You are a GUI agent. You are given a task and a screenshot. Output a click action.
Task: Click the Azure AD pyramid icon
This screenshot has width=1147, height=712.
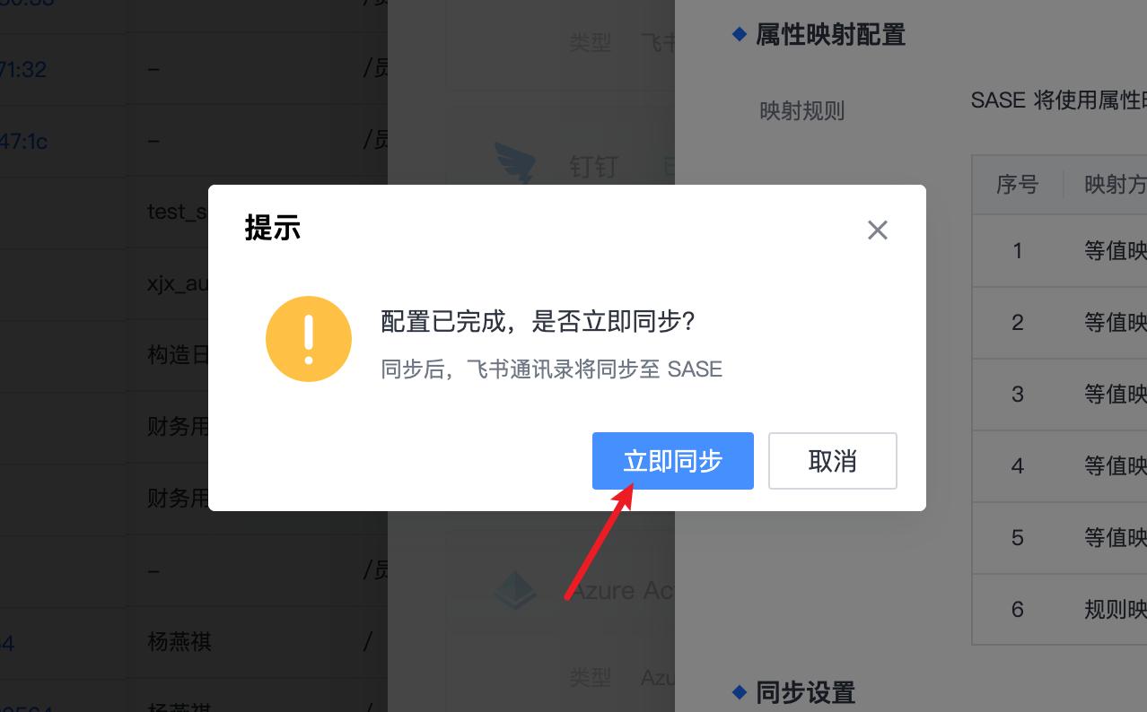coord(515,589)
